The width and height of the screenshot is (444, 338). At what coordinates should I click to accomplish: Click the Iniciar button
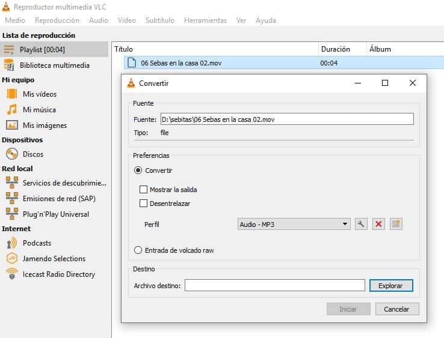pos(348,309)
